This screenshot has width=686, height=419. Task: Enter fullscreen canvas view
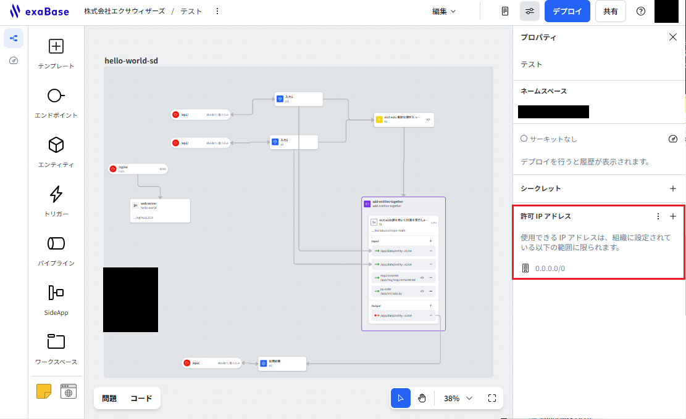492,398
